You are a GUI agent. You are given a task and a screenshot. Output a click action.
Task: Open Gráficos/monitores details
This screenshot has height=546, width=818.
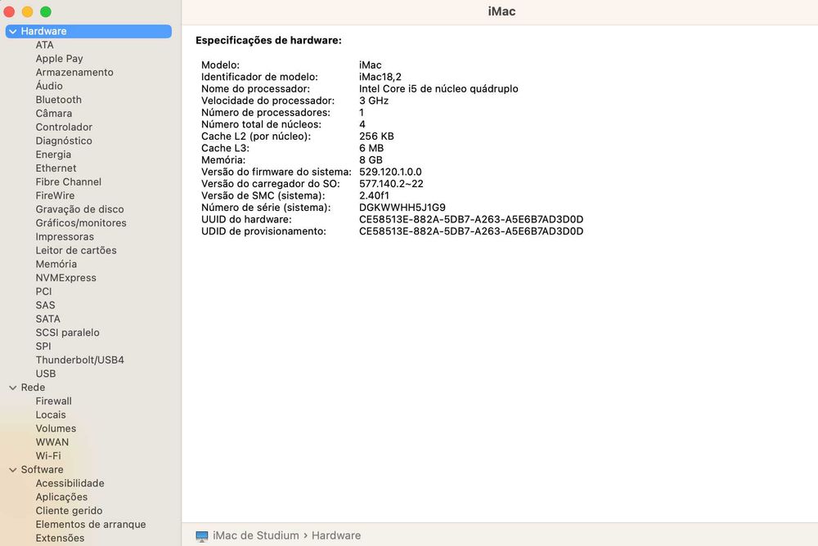point(81,222)
